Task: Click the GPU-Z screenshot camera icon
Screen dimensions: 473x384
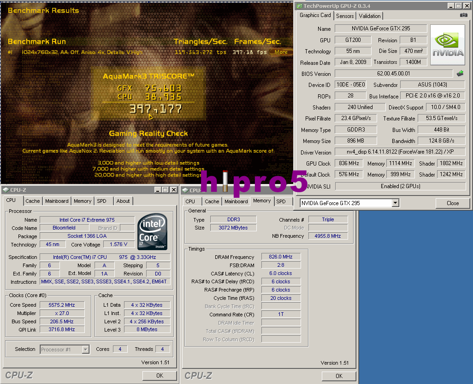Action: [464, 15]
